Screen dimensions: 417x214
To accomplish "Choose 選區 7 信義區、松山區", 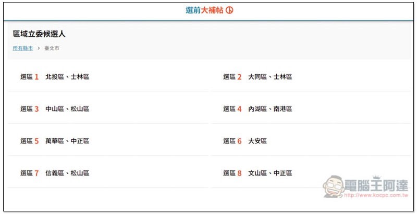I will point(108,173).
